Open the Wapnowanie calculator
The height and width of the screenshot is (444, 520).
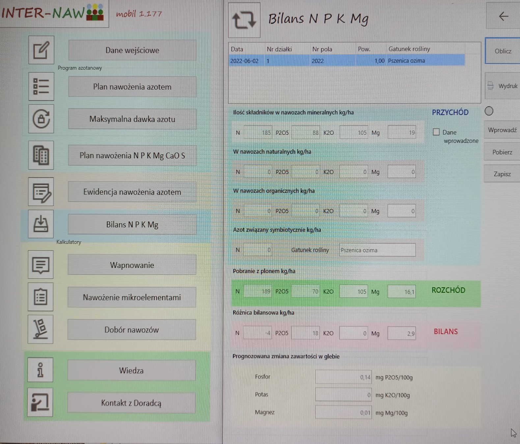click(132, 265)
